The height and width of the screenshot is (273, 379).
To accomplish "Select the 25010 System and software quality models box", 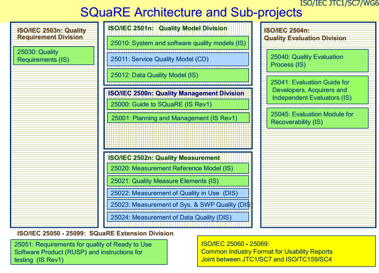I will (178, 42).
